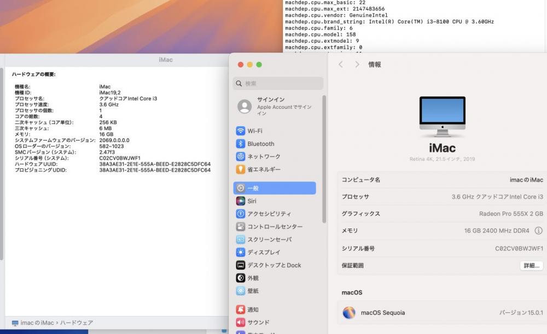Open Siri settings
This screenshot has height=334, width=547.
coord(252,201)
